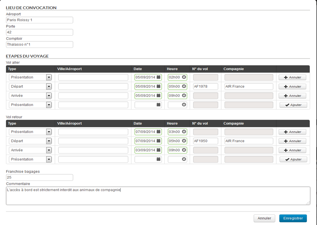
Task: Open Type dropdown in last Vol aller row
Action: 49,105
